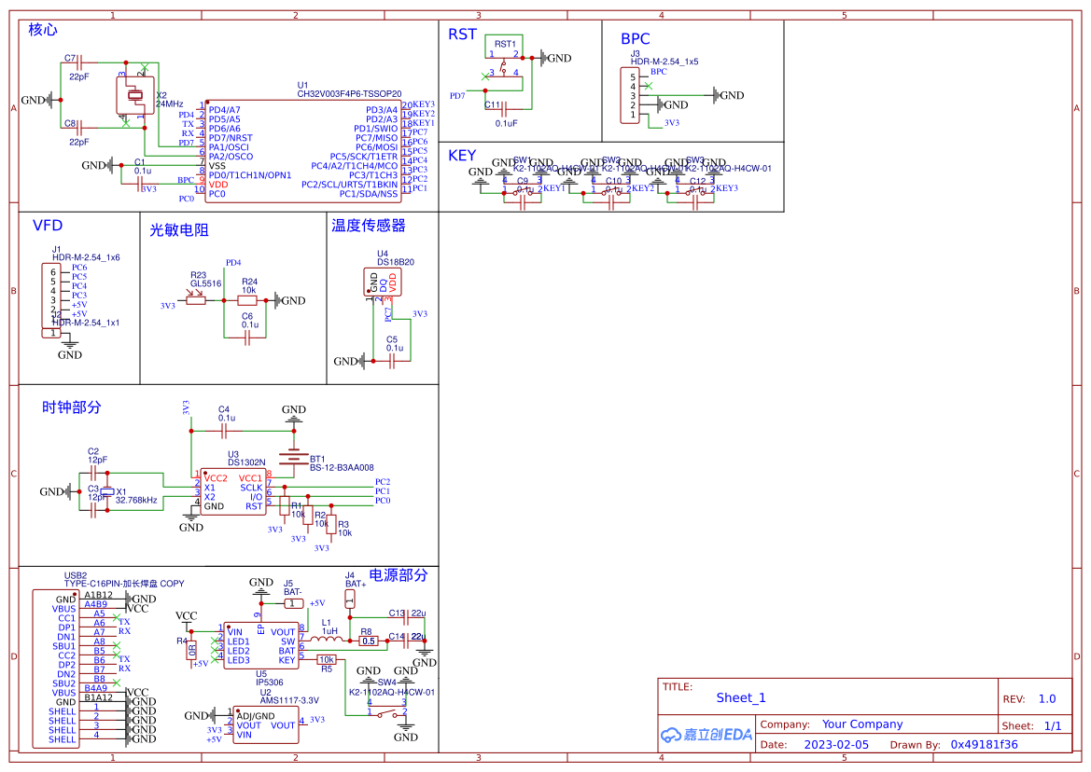Click the Sheet_1 title text

point(740,697)
